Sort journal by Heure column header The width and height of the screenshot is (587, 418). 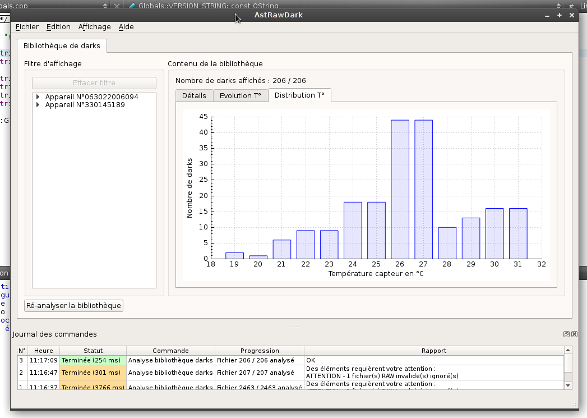tap(43, 351)
